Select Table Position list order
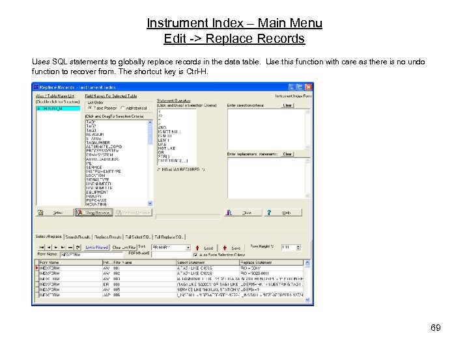The image size is (469, 351). pos(102,108)
